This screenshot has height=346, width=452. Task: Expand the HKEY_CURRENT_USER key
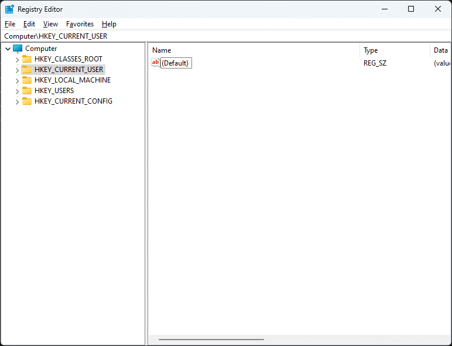(x=18, y=70)
